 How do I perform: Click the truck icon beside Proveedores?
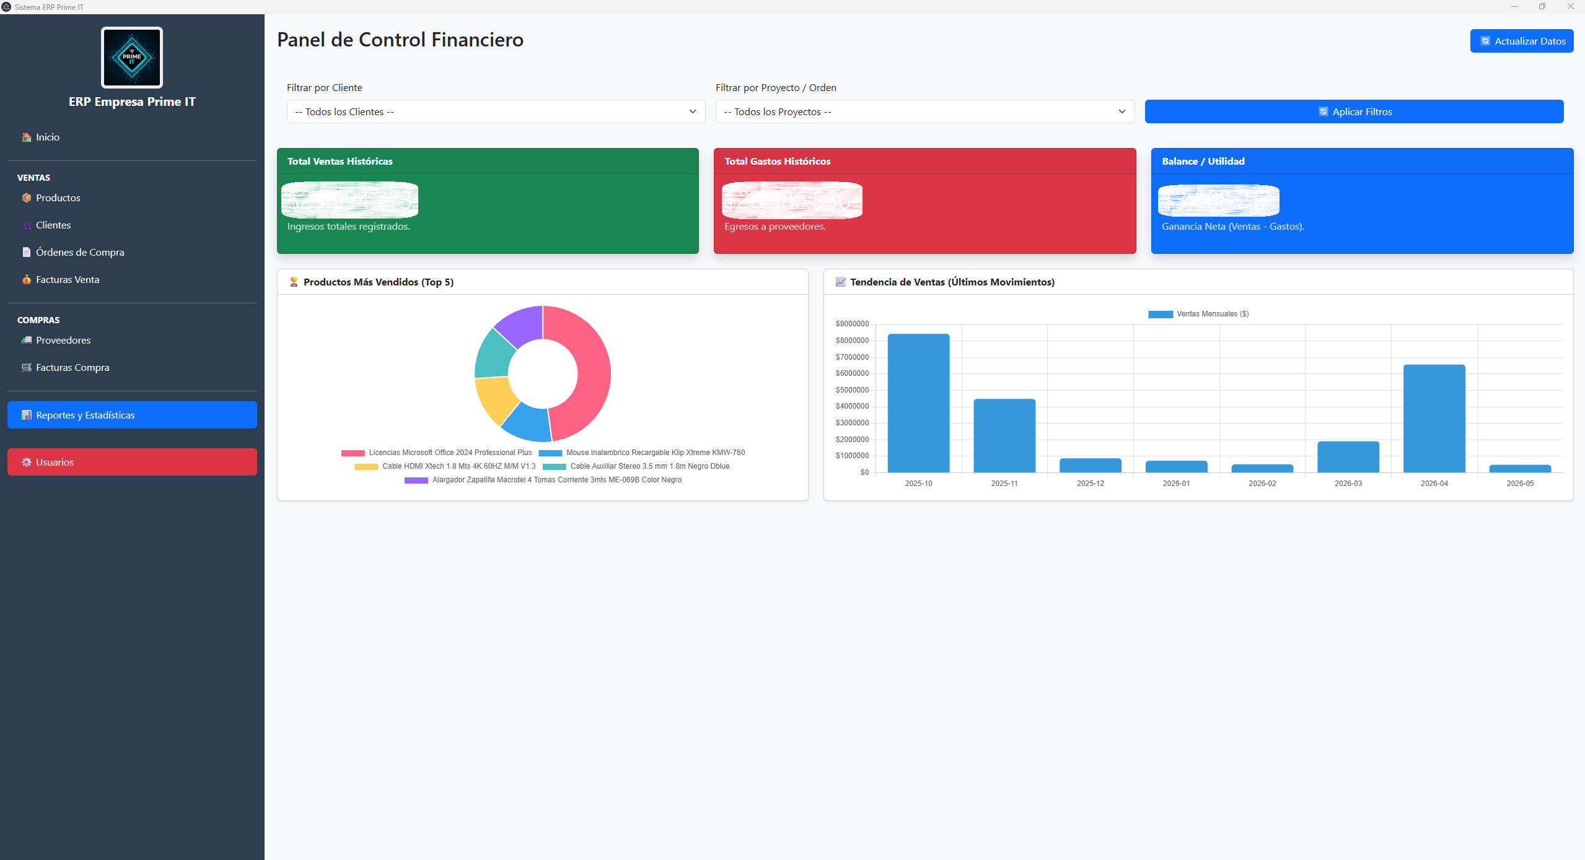pyautogui.click(x=27, y=341)
